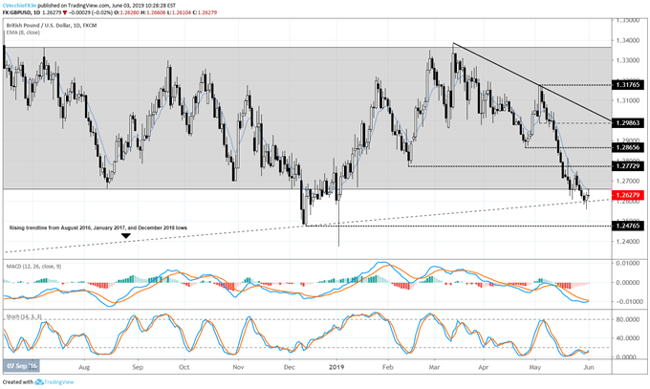650x389 pixels.
Task: Click the TradingView logo link
Action: (54, 382)
